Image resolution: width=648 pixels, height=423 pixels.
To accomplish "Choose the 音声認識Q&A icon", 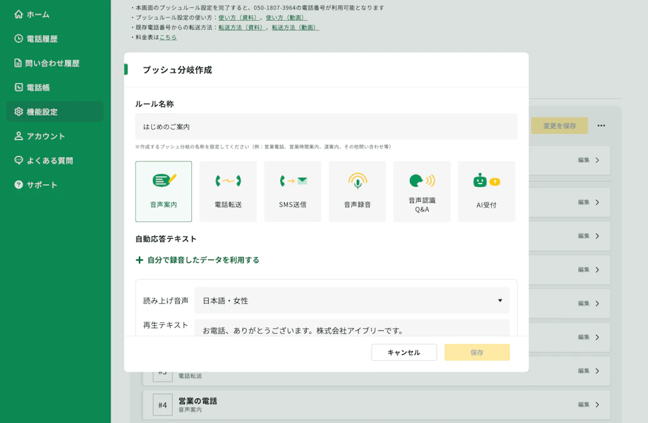I will [422, 191].
